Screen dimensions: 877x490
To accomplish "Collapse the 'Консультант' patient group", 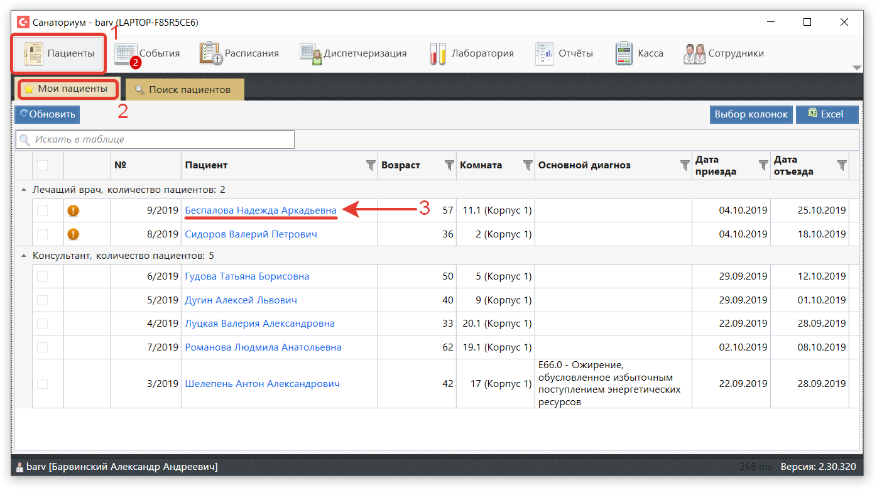I will 24,256.
